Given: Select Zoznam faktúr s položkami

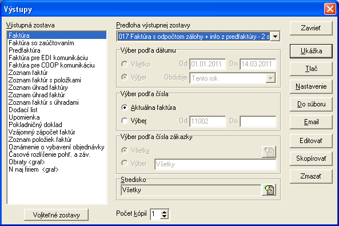Looking at the screenshot, I should 57,80.
